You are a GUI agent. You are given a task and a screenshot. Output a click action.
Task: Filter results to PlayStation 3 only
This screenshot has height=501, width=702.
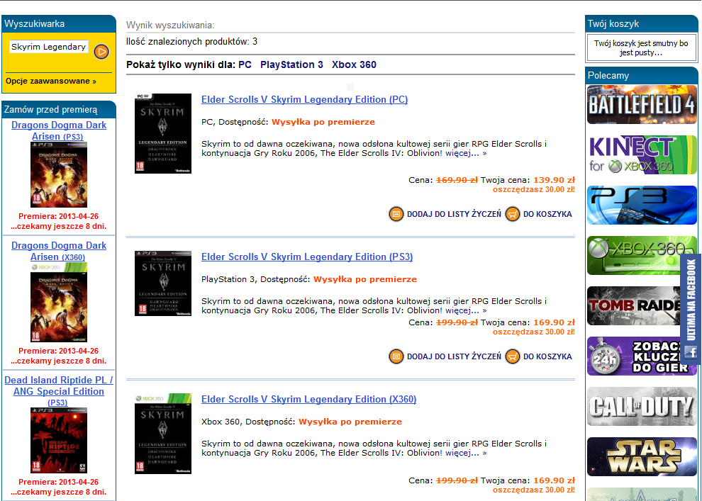pyautogui.click(x=291, y=65)
